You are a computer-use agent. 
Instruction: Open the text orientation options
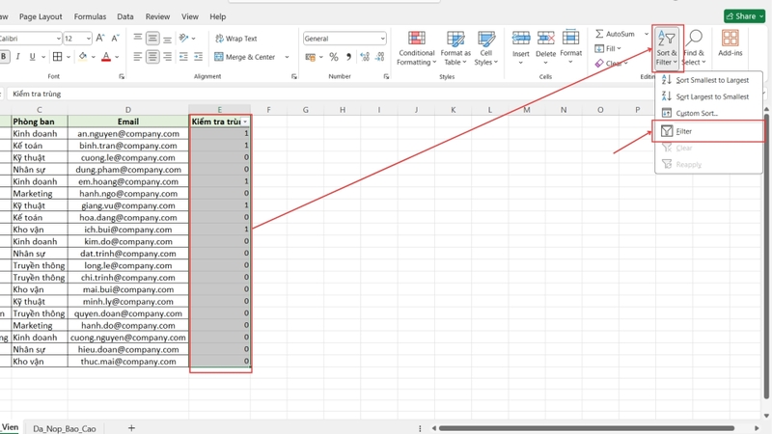point(186,38)
